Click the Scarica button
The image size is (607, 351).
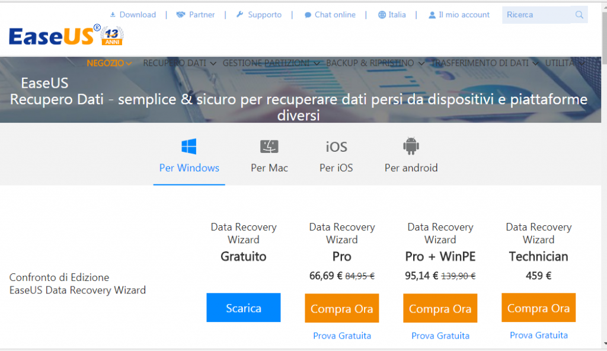click(x=244, y=308)
